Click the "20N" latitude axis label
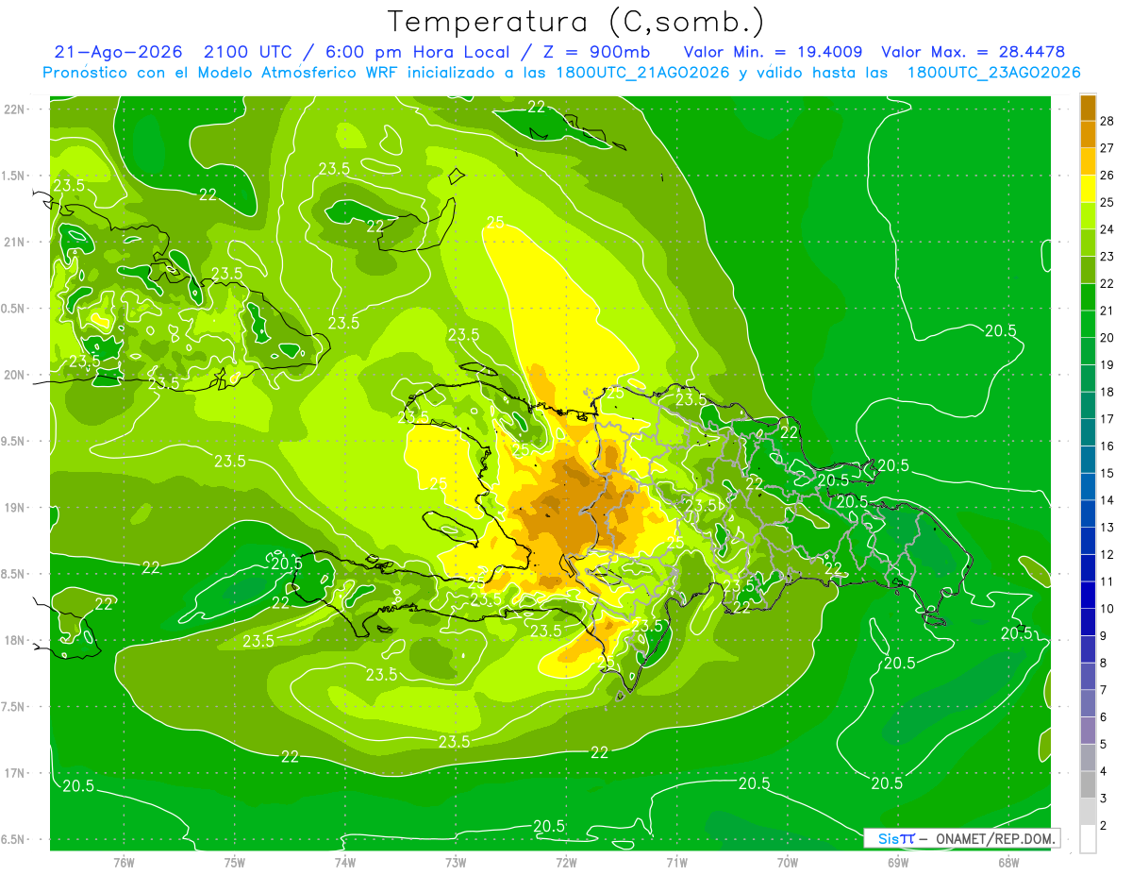The height and width of the screenshot is (875, 1132). point(16,375)
